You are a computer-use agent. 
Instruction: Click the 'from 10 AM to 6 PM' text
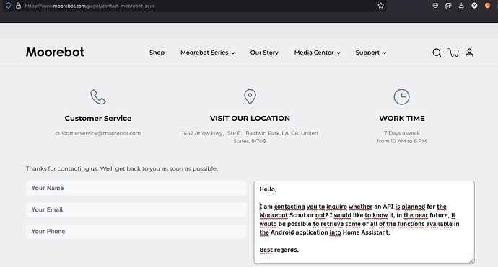402,141
